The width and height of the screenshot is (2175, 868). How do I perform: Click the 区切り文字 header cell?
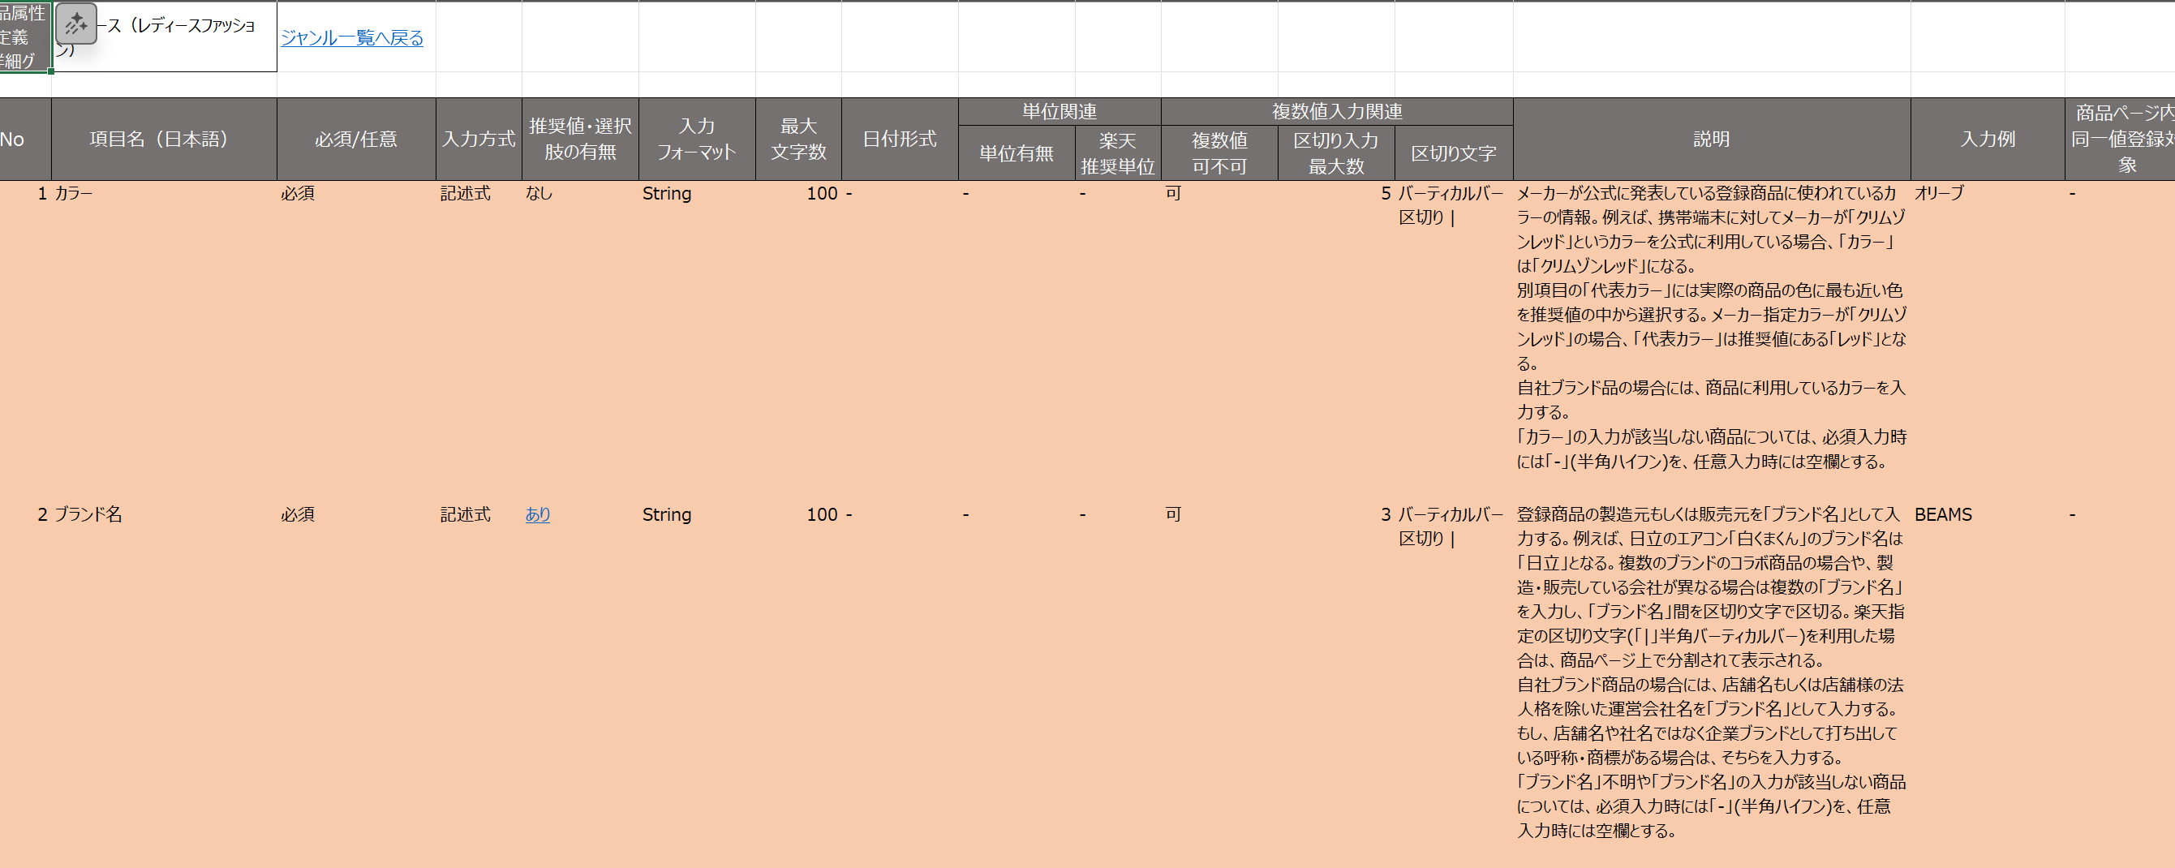(1453, 153)
